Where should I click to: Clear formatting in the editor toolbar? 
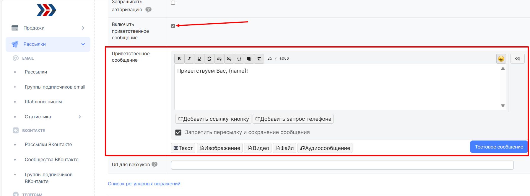[x=259, y=59]
